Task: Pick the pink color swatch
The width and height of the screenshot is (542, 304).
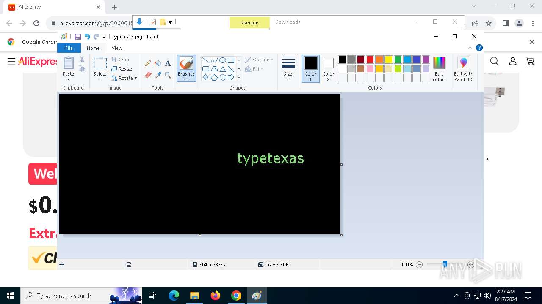Action: 370,69
